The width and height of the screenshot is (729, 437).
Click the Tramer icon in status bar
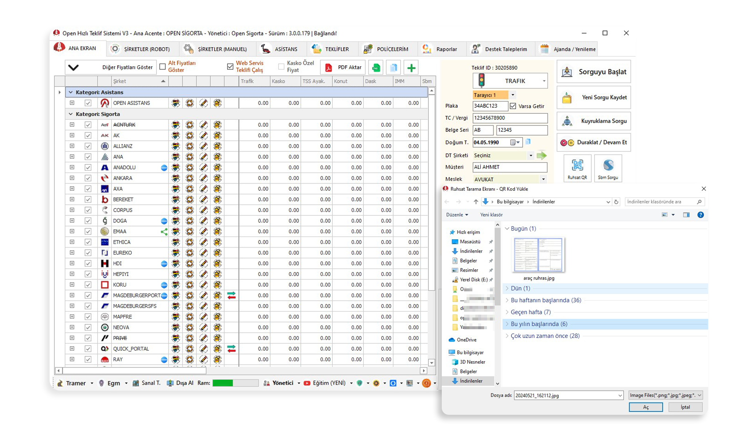click(x=60, y=383)
